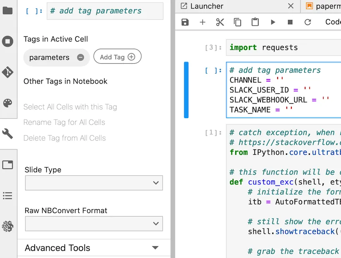Insert a cell below with plus icon
Screen dimensions: 341x258
coord(203,22)
